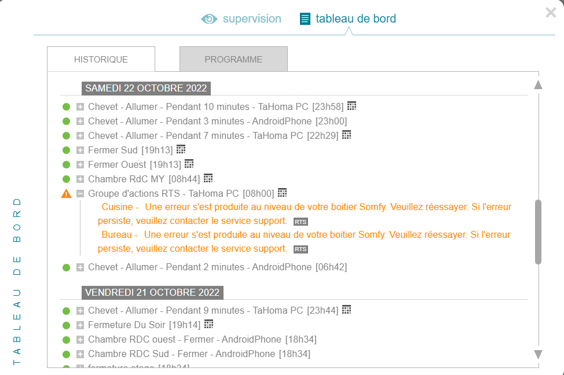564x375 pixels.
Task: Select the HISTORIQUE tab
Action: pos(101,60)
